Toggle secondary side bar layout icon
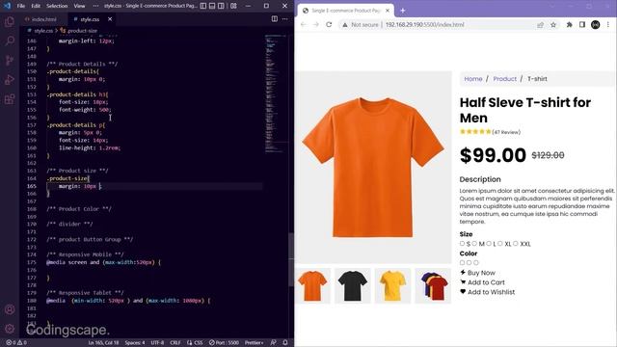617x347 pixels. click(221, 6)
